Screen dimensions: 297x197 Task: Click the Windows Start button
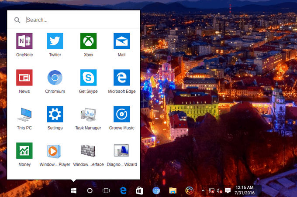click(x=73, y=190)
